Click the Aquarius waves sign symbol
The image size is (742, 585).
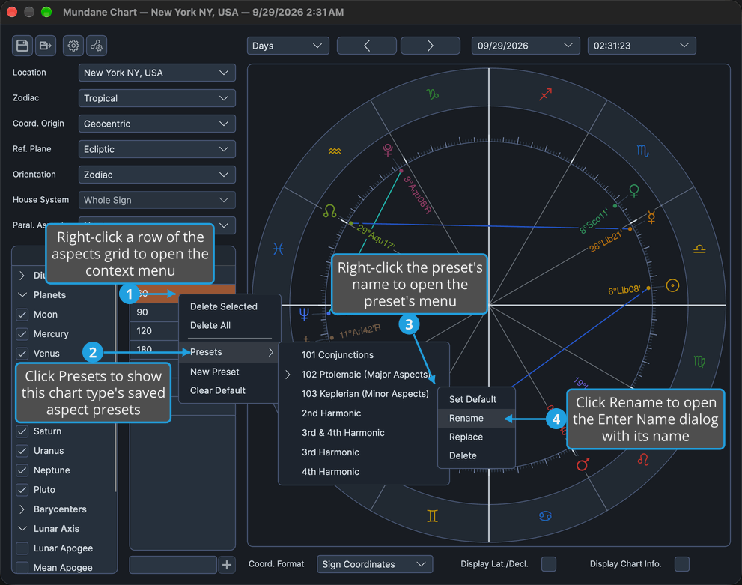(x=335, y=151)
